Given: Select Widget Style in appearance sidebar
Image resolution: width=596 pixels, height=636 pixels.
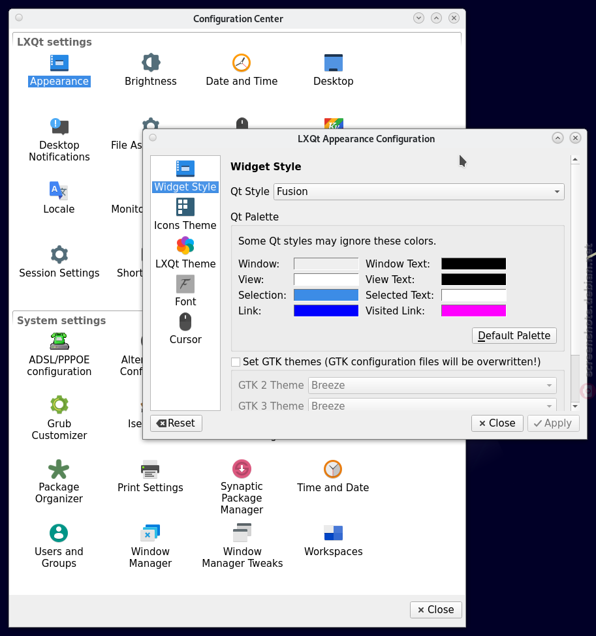Looking at the screenshot, I should (x=185, y=176).
